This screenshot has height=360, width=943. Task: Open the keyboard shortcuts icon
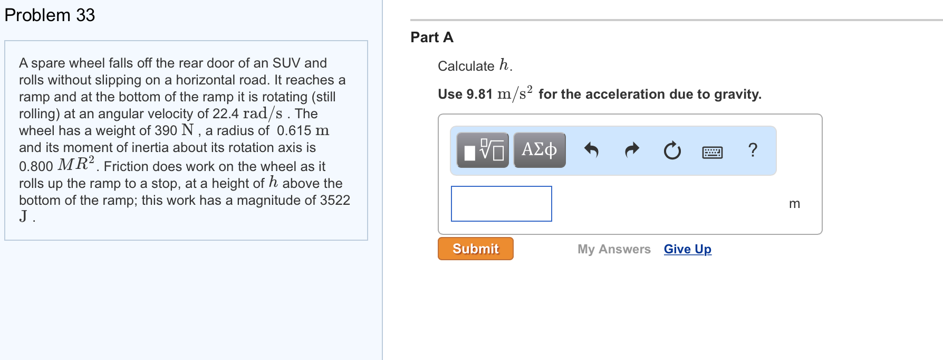click(713, 153)
